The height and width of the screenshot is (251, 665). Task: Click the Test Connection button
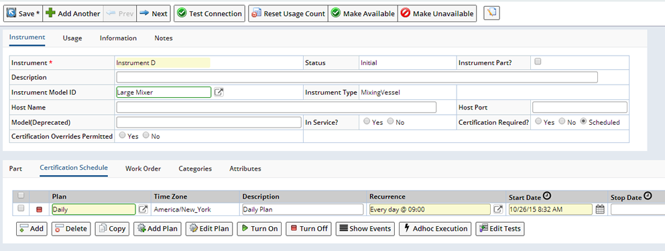210,13
